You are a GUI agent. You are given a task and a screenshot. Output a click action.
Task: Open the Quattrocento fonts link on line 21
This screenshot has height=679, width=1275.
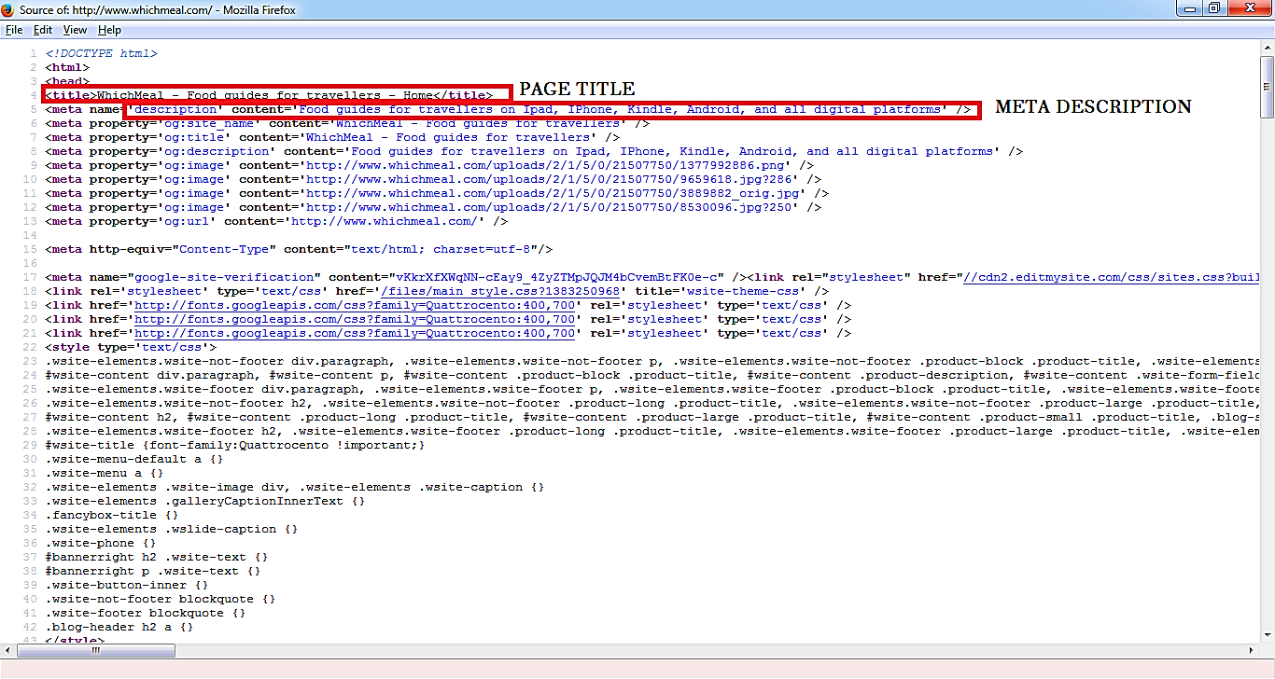point(355,333)
